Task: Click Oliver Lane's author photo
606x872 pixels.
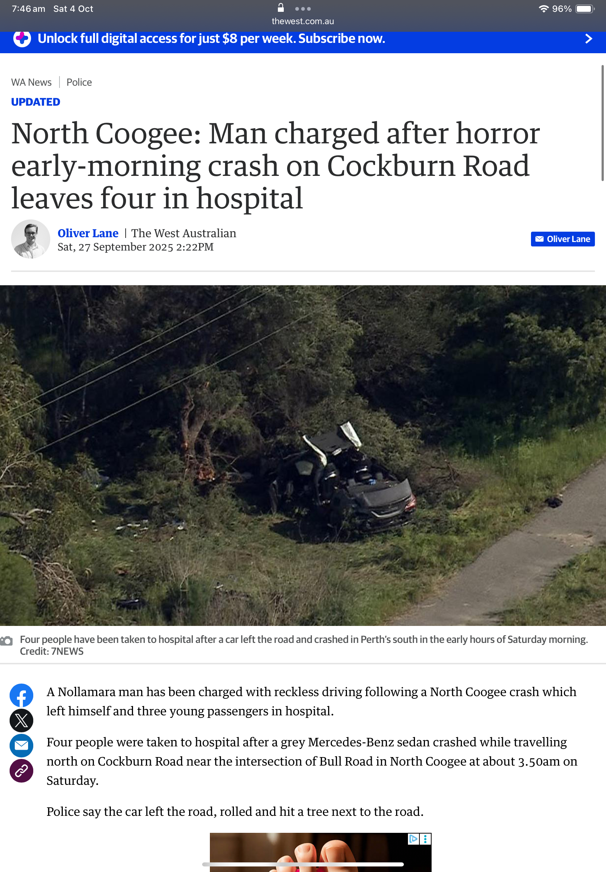Action: click(x=30, y=239)
